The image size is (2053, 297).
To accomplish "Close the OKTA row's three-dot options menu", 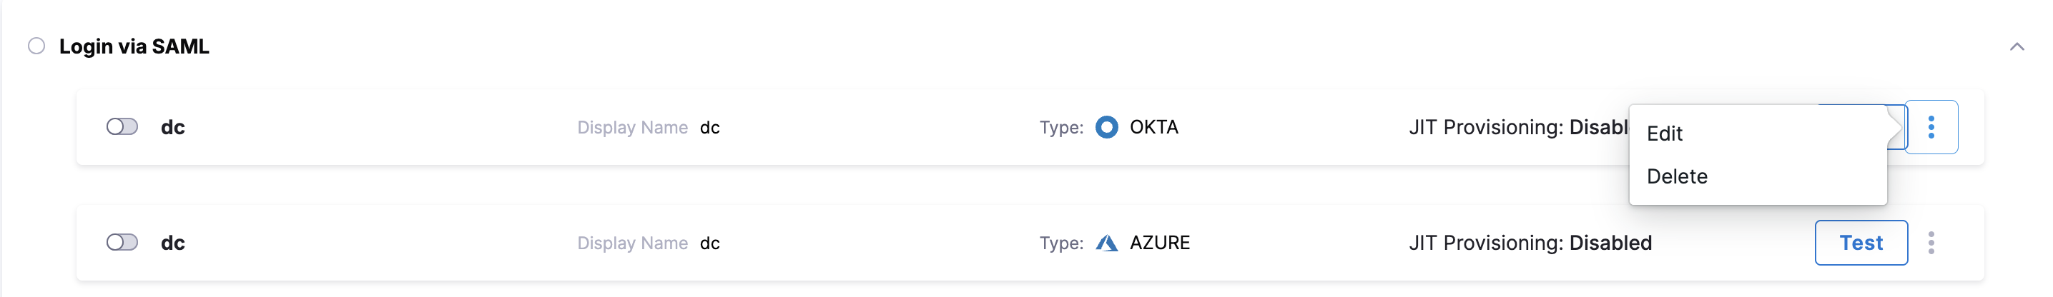I will (1931, 127).
